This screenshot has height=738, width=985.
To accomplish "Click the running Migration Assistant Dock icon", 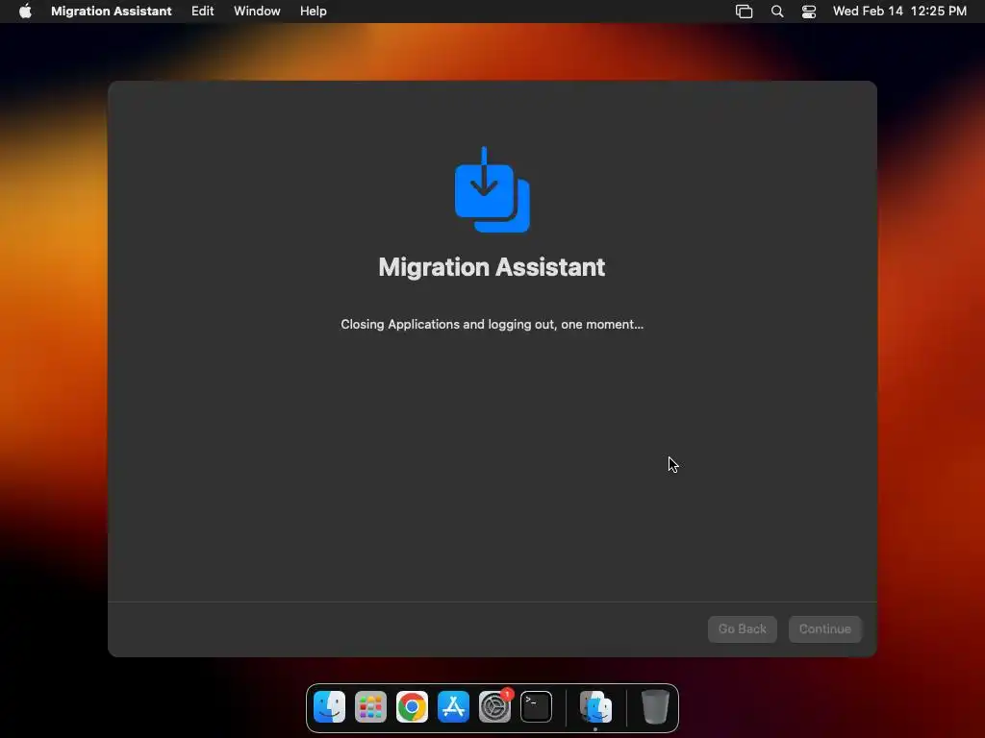I will point(595,707).
